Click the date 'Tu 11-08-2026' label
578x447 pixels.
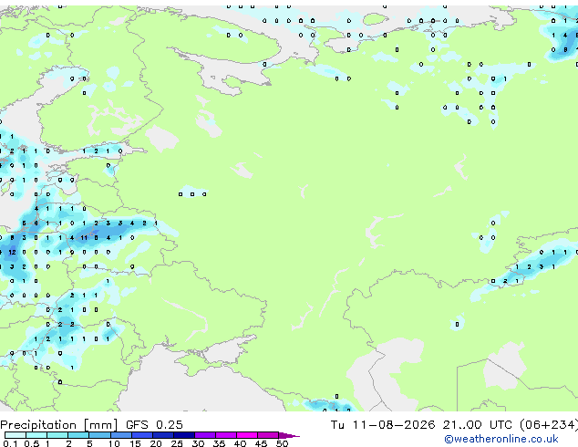pos(383,424)
